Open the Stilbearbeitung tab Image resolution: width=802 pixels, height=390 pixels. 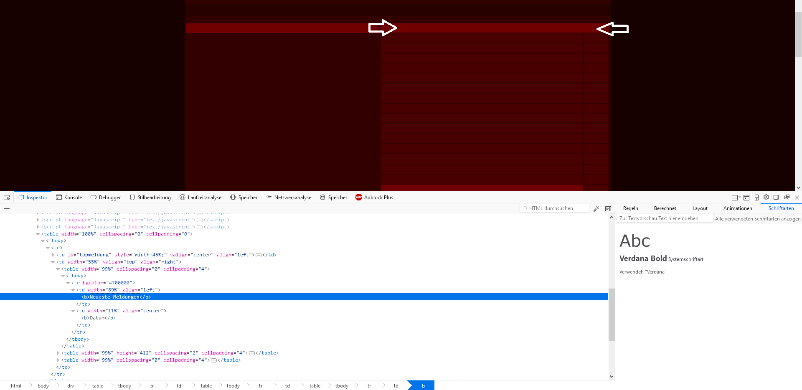point(150,198)
